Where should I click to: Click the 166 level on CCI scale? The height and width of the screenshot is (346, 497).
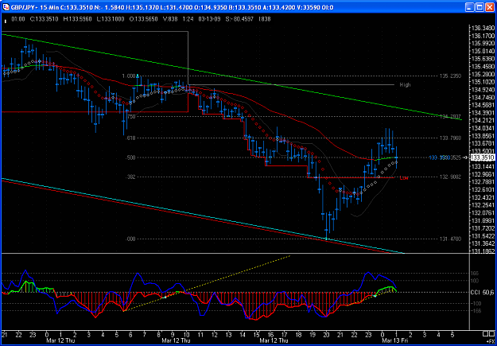[x=476, y=274]
